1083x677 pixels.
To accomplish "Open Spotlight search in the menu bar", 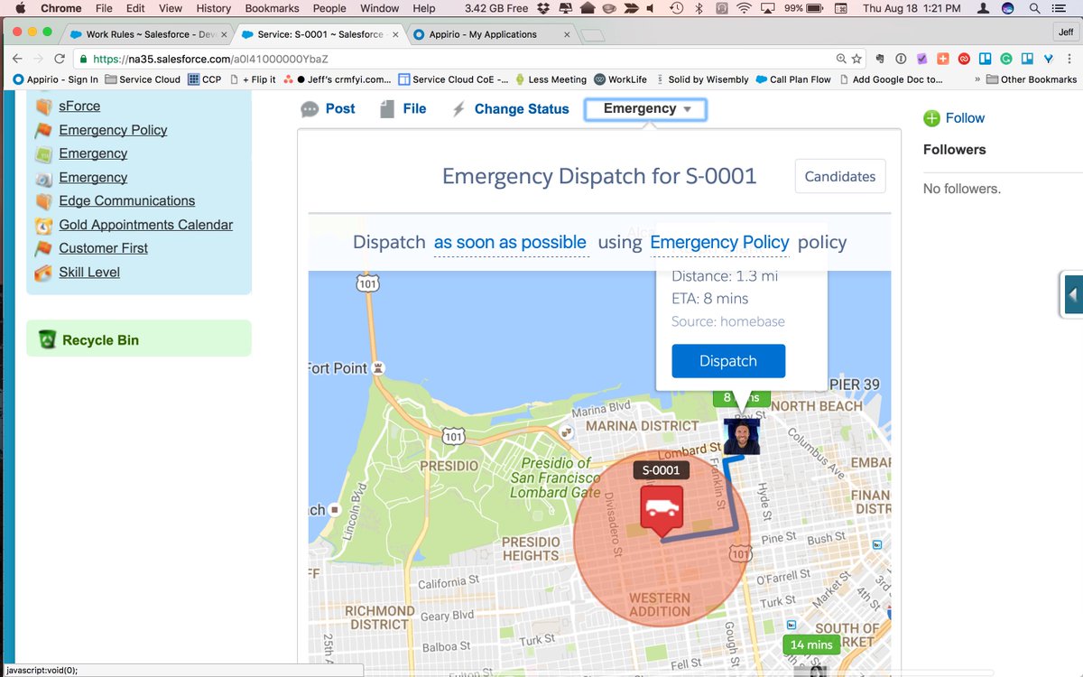I will pyautogui.click(x=1034, y=8).
